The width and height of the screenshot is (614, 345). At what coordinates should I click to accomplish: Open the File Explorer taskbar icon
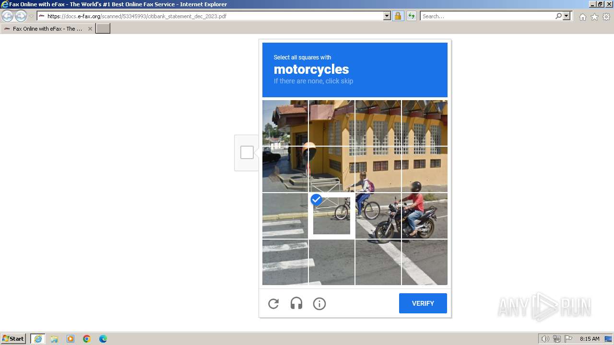pos(54,339)
